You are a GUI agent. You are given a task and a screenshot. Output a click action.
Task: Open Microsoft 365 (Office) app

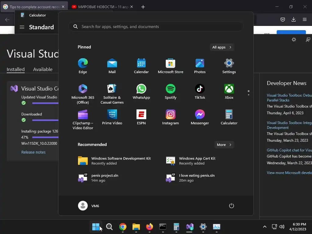83,94
